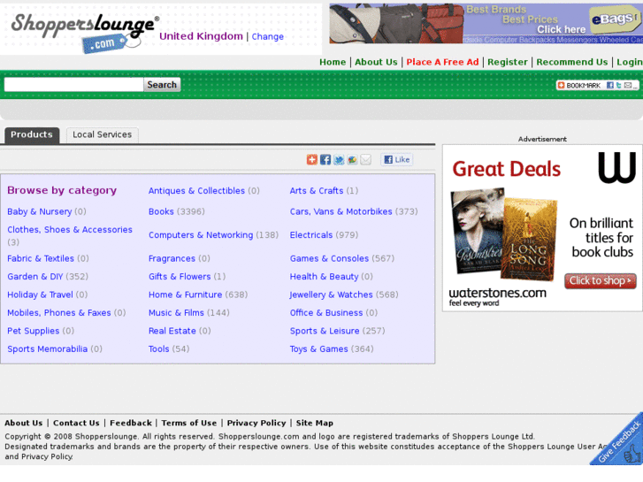Click the Shopperslounge.com logo
643x482 pixels.
point(85,33)
